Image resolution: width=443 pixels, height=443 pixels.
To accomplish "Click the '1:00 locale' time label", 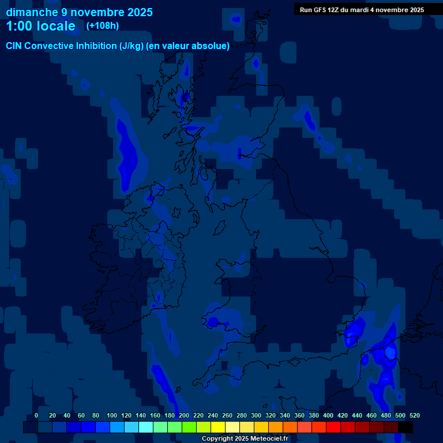I will [41, 26].
